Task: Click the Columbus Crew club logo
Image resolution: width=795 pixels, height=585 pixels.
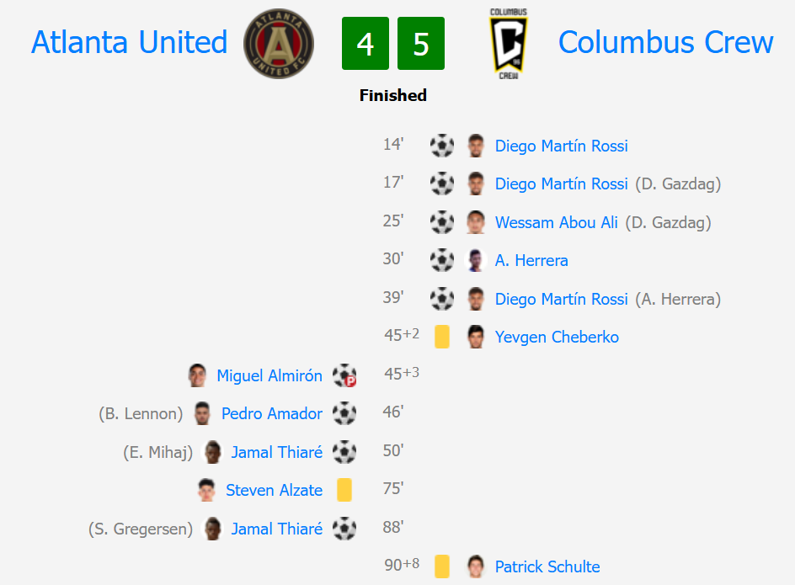Action: click(x=508, y=44)
